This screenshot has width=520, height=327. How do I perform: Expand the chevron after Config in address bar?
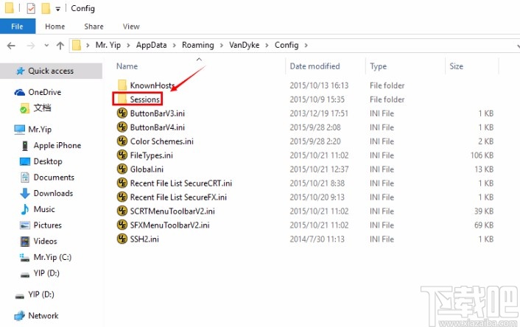306,45
